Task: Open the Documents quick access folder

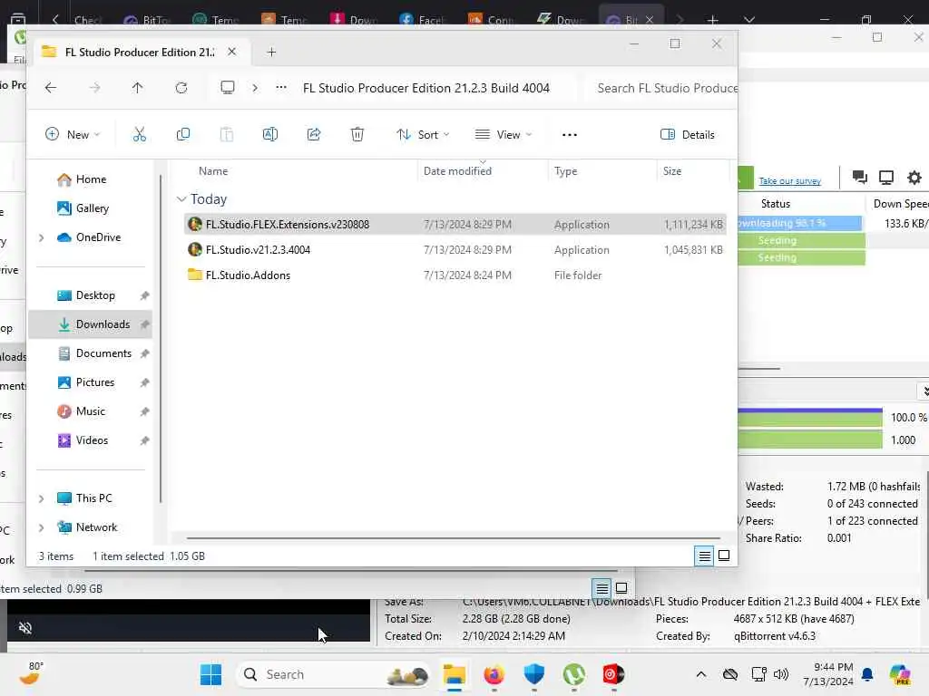Action: pos(90,353)
